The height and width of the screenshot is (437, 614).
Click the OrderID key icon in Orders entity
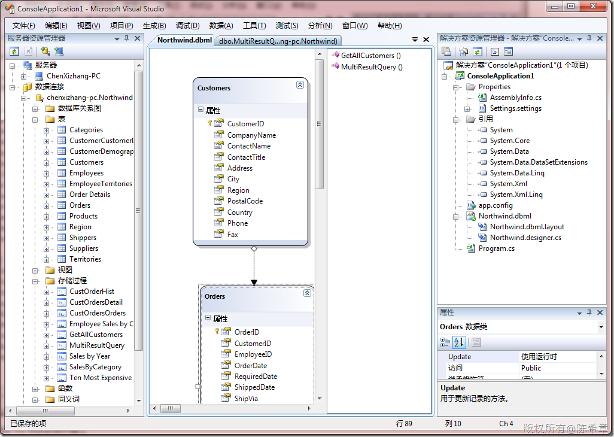coord(217,331)
